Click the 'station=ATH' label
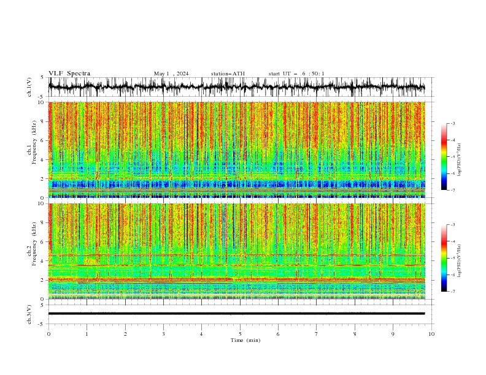486x375 pixels. click(228, 74)
